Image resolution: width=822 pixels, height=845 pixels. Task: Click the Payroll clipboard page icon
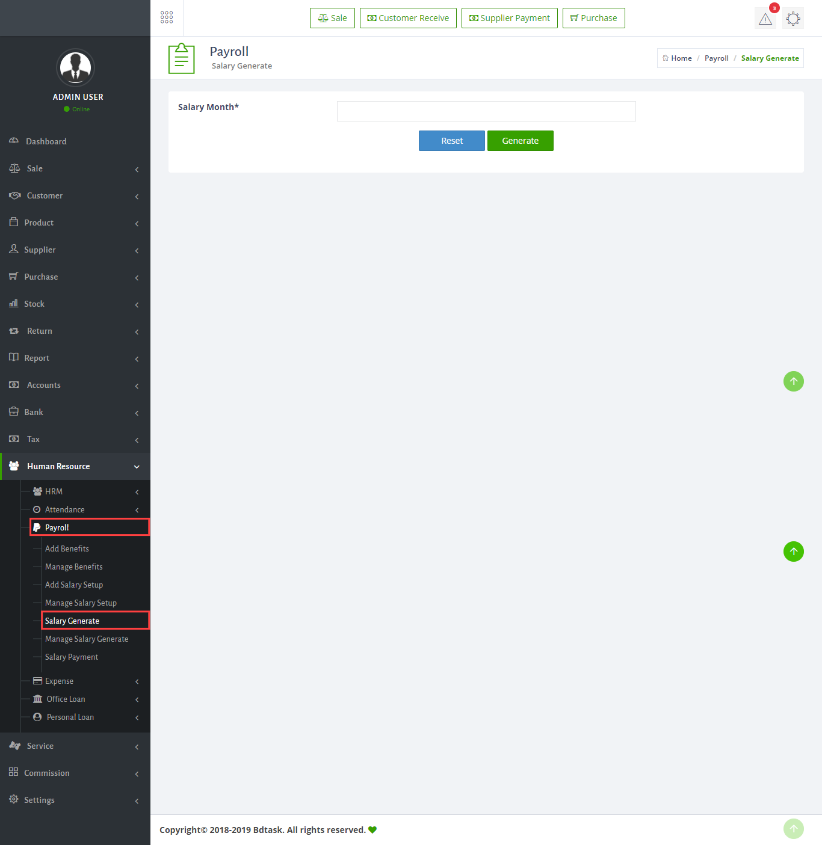tap(181, 58)
